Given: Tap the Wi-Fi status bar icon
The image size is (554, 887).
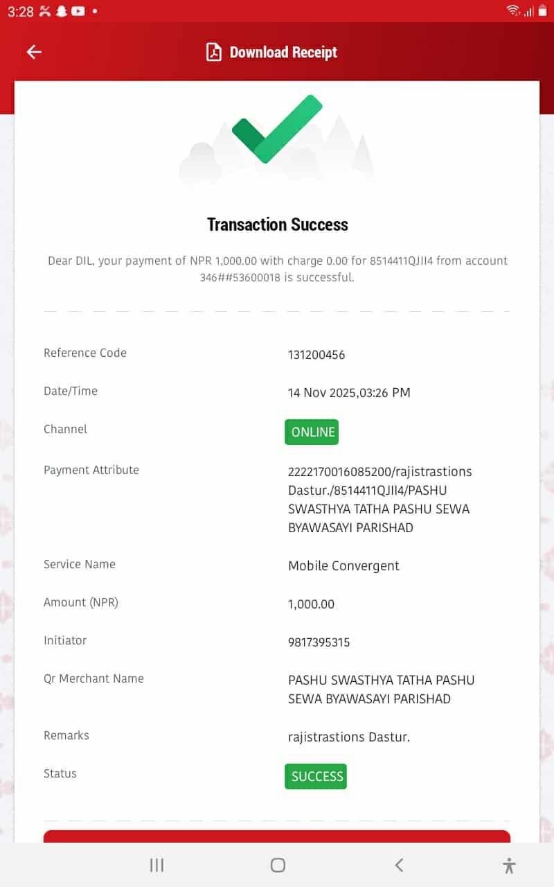Looking at the screenshot, I should tap(513, 10).
